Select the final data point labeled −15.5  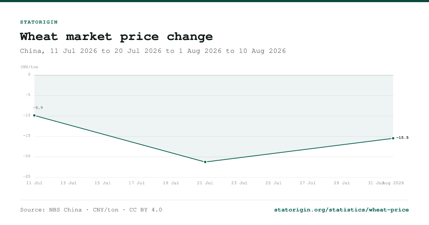coord(393,138)
